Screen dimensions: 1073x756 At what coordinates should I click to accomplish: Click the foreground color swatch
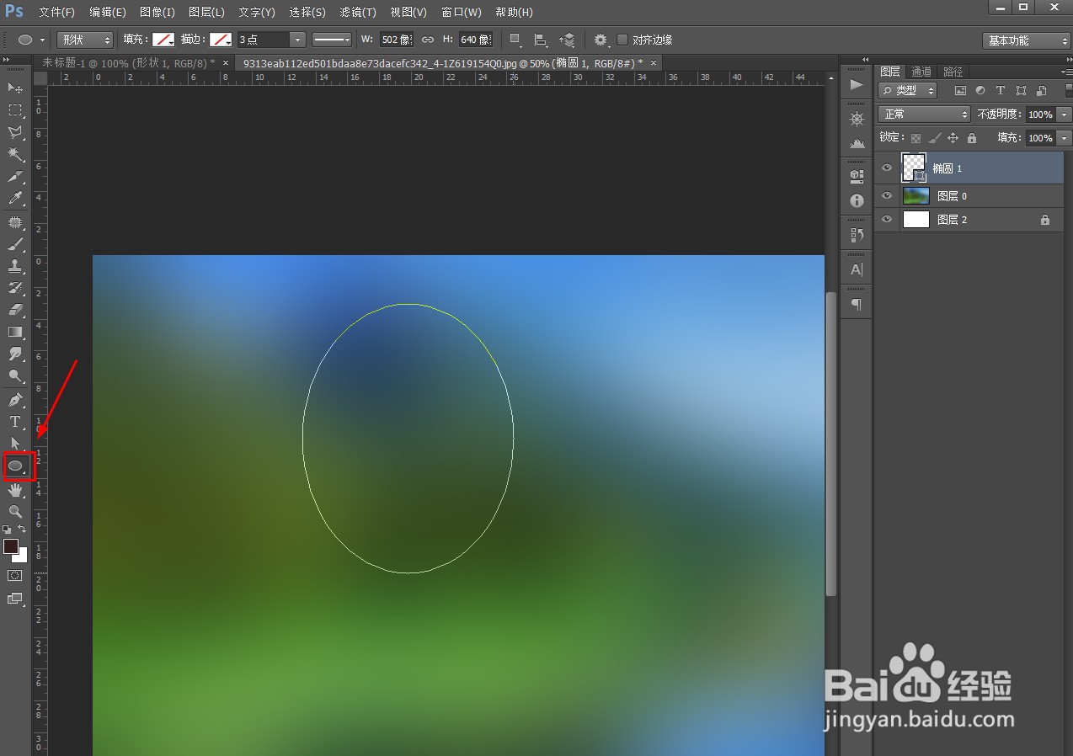(x=11, y=546)
